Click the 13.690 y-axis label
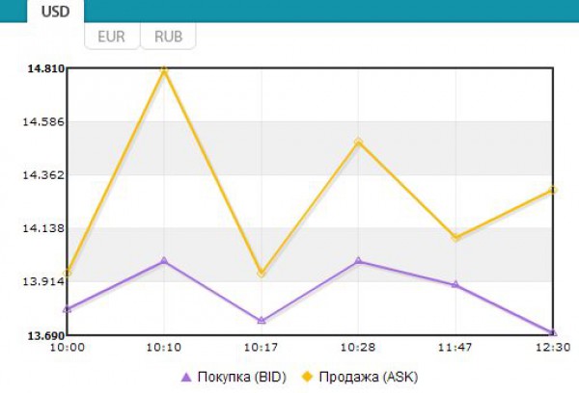 click(45, 335)
